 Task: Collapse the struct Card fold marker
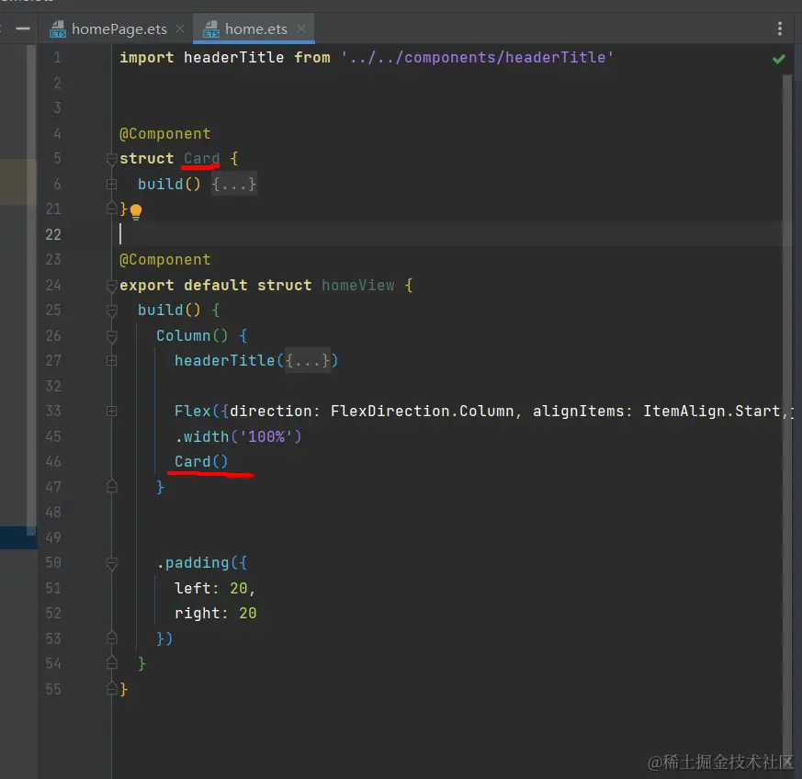pyautogui.click(x=111, y=159)
